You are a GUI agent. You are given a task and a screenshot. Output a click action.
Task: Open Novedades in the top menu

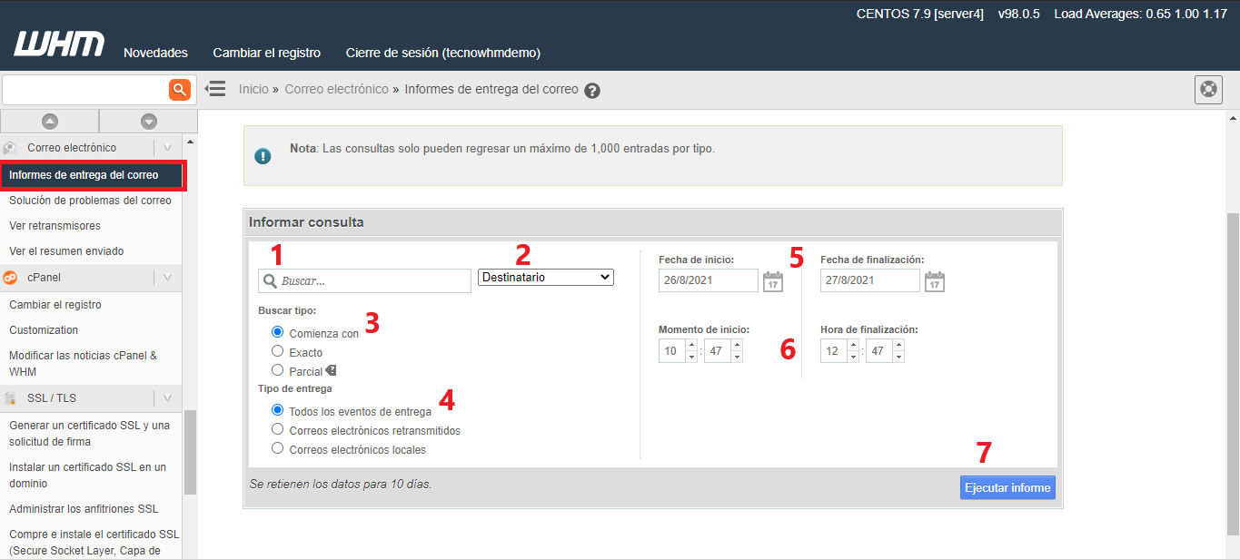coord(155,53)
